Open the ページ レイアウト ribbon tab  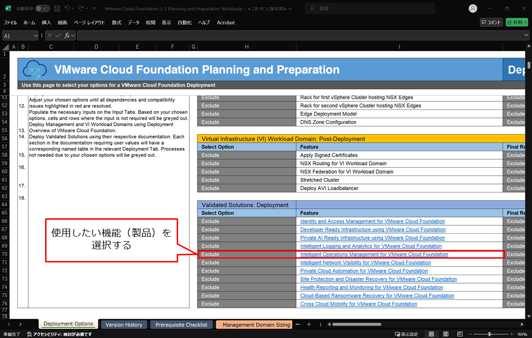[90, 23]
